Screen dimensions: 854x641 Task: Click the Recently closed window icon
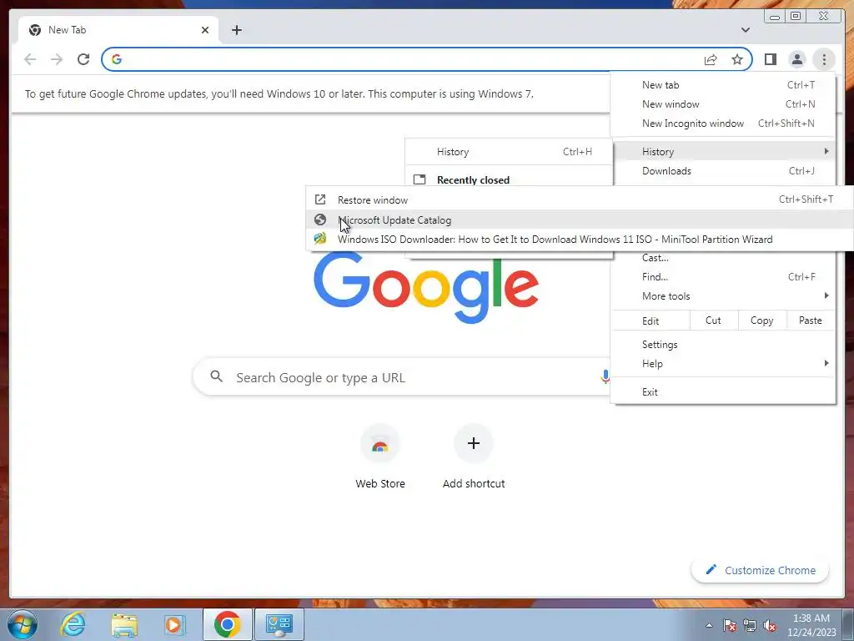[419, 179]
